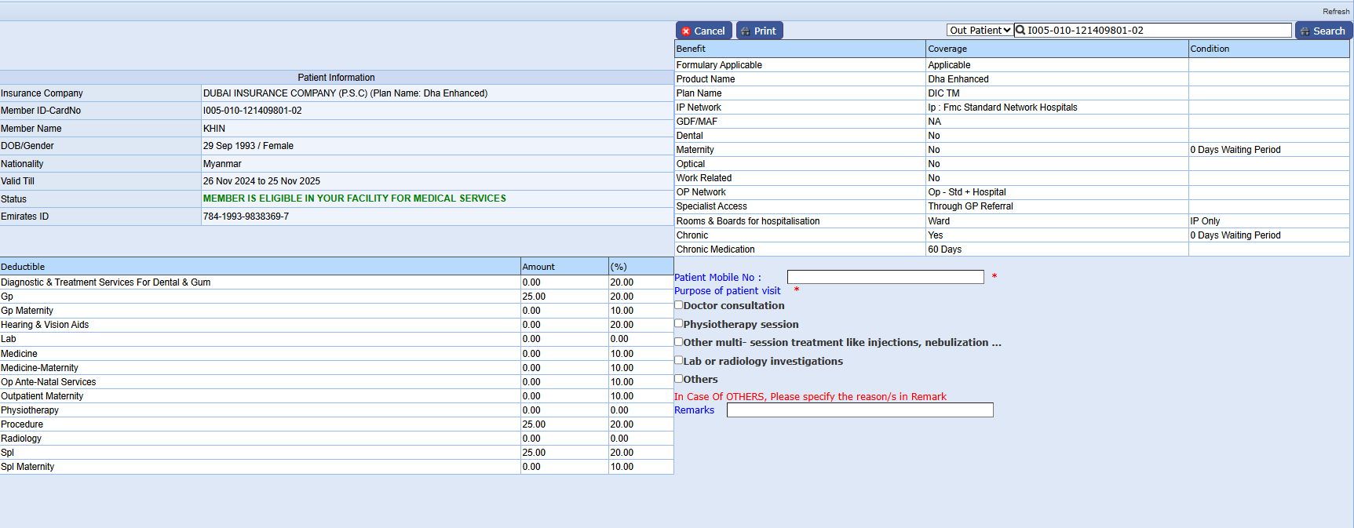
Task: Check the Others visit purpose checkbox
Action: tap(679, 379)
